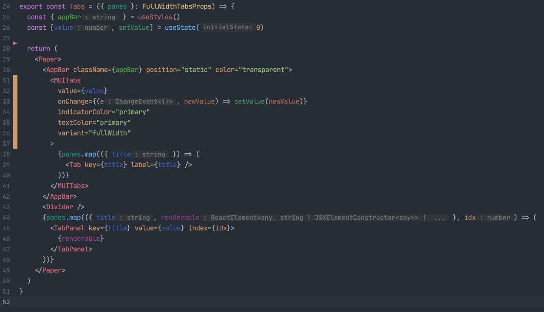Click the "Tabs" component name on line 24
The image size is (544, 312).
point(77,7)
